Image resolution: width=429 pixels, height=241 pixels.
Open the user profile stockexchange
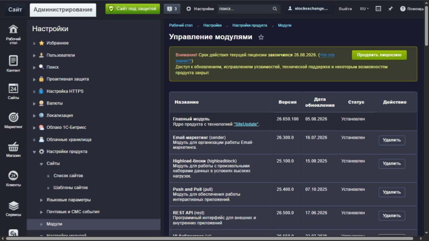tap(309, 9)
